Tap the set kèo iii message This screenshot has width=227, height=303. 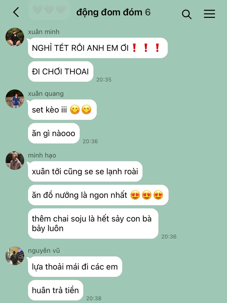coord(62,110)
